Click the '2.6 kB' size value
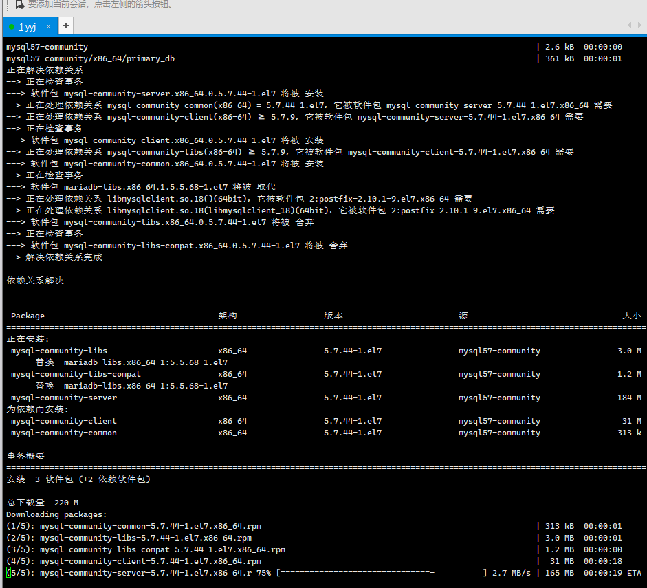This screenshot has width=647, height=588. click(560, 47)
